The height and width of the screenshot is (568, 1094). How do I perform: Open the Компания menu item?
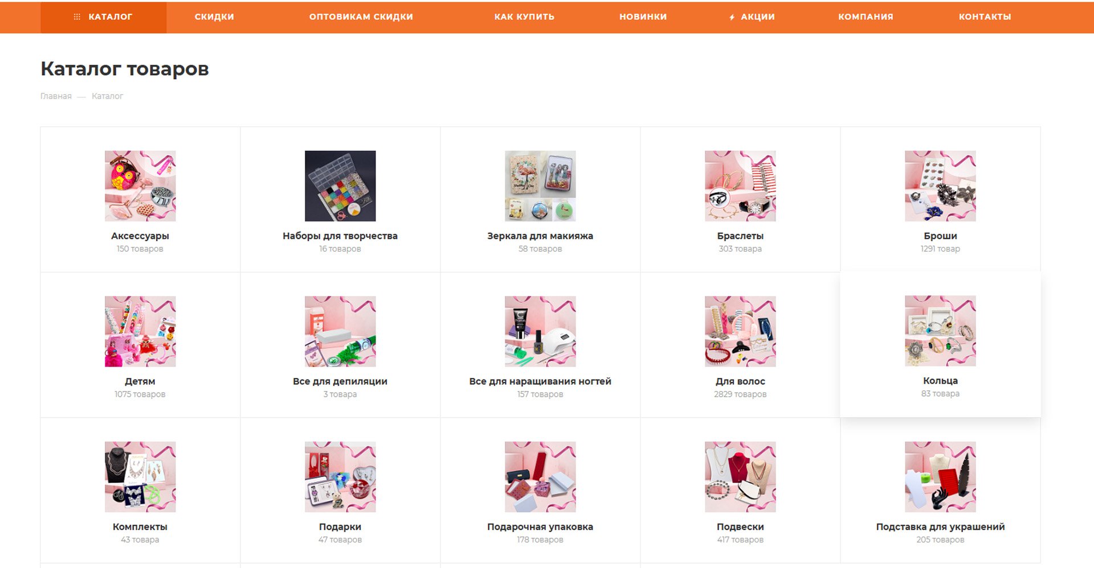pyautogui.click(x=866, y=17)
